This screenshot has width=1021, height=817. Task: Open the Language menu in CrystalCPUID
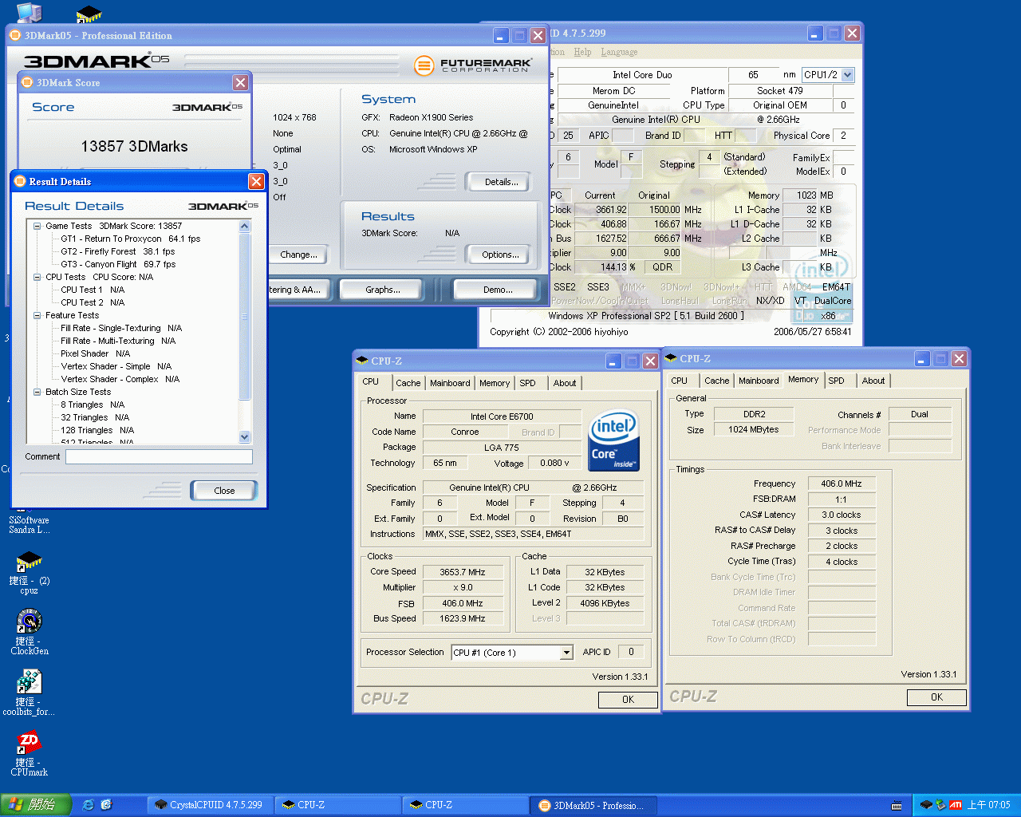(x=619, y=52)
